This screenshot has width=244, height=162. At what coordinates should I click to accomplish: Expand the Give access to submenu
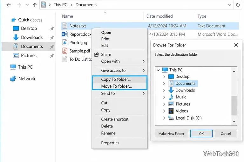pos(119,71)
